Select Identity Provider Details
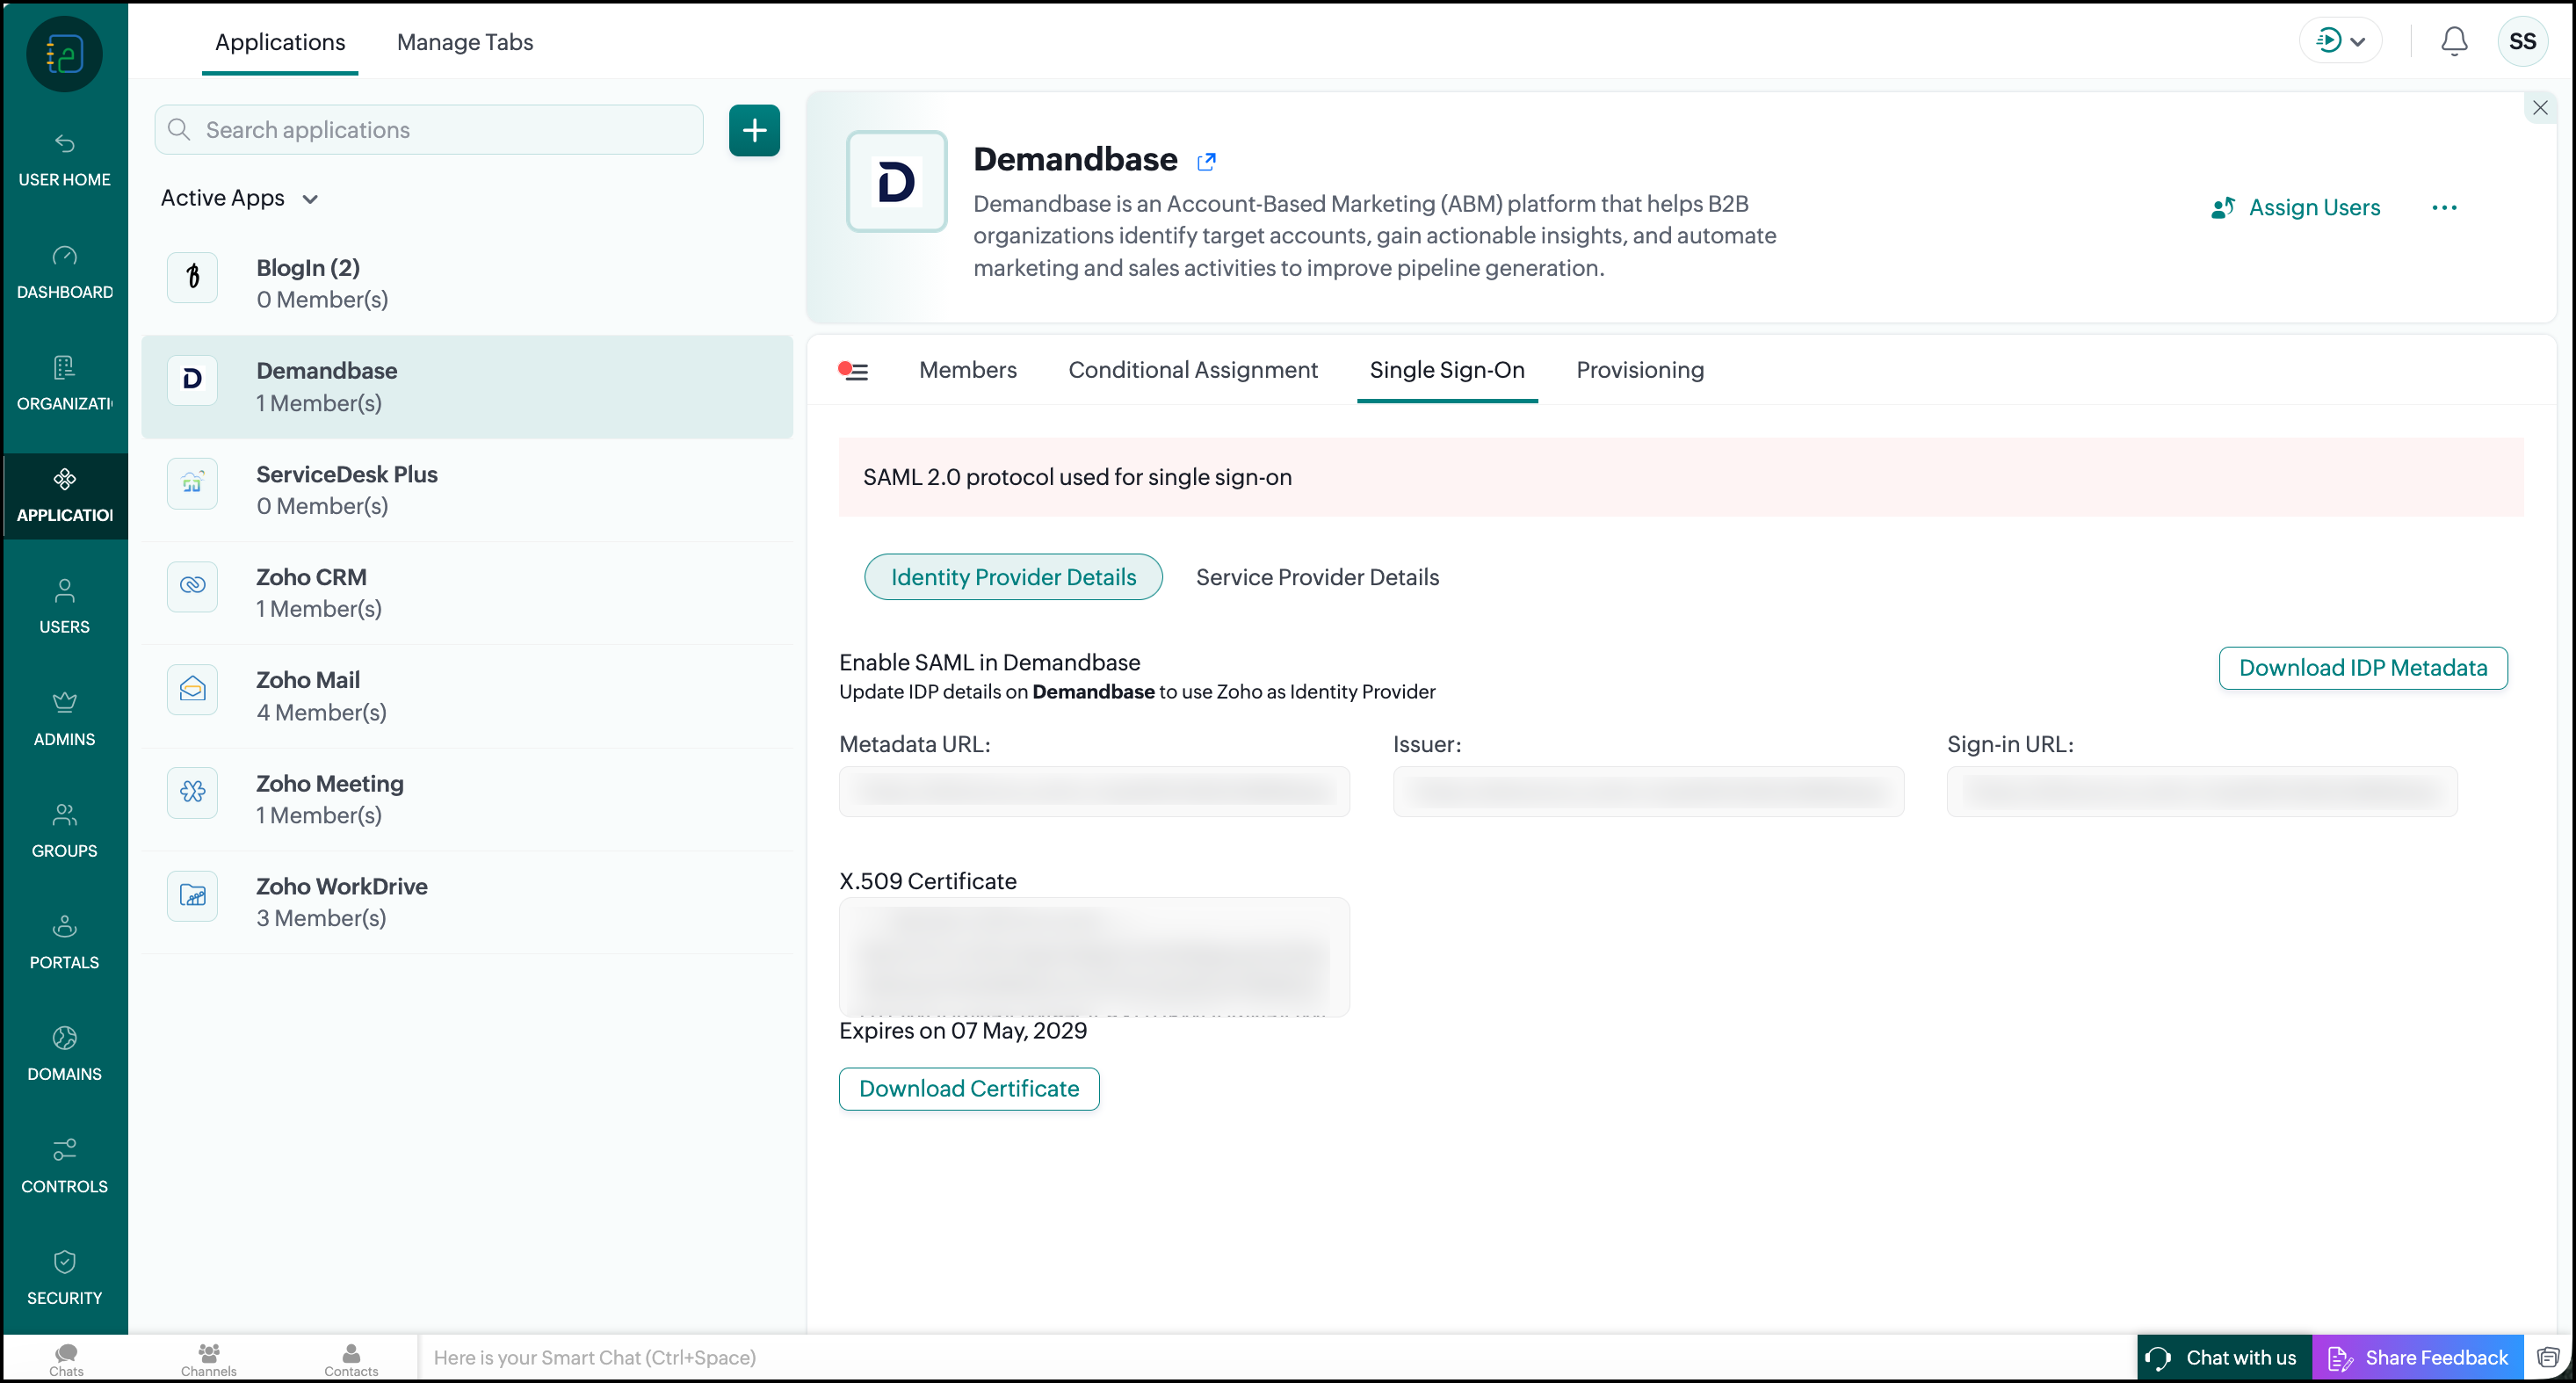Viewport: 2576px width, 1383px height. pyautogui.click(x=1013, y=577)
